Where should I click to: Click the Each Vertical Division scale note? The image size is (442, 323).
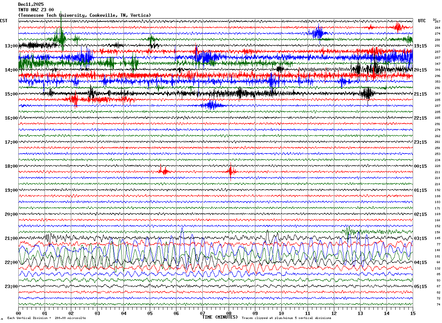pos(46,318)
